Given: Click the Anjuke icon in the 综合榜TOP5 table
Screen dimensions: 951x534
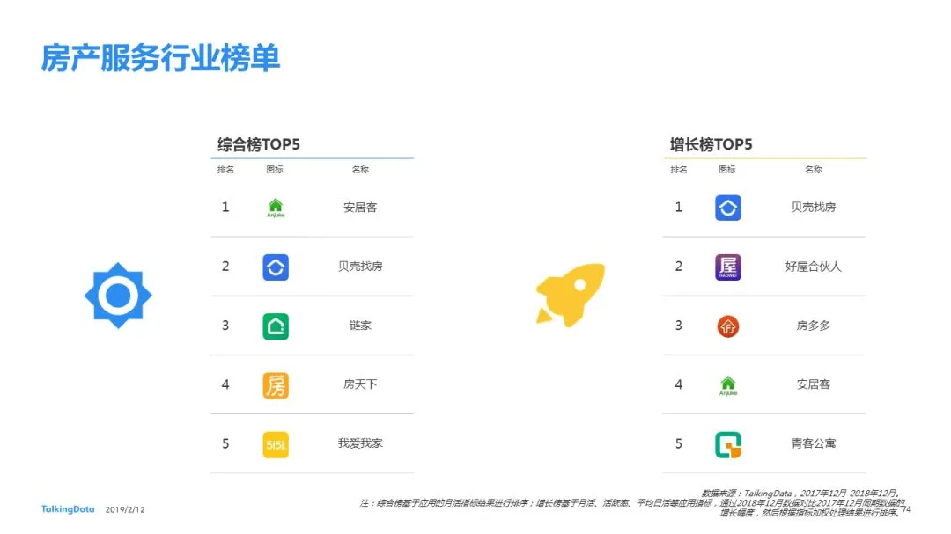Looking at the screenshot, I should click(276, 208).
